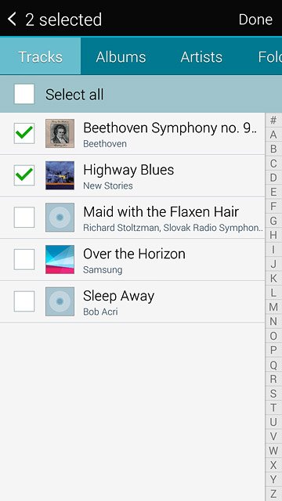This screenshot has width=282, height=501.
Task: Tap the disc icon for Maid with the Flaxen Hair
Action: click(60, 218)
